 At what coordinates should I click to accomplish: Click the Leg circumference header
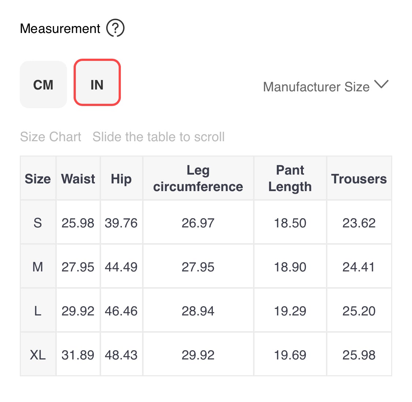tap(198, 179)
